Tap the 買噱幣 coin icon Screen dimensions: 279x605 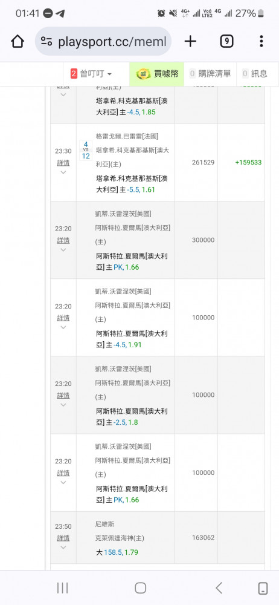(x=143, y=74)
